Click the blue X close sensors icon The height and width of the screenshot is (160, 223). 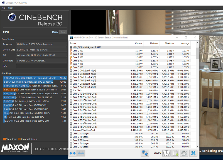[193, 153]
